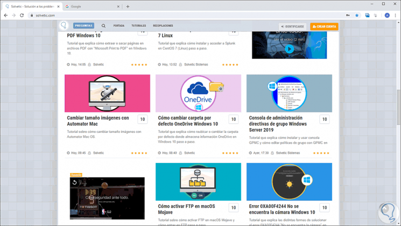Replay the Anuncio video ad
Image resolution: width=401 pixels, height=226 pixels.
point(74,182)
